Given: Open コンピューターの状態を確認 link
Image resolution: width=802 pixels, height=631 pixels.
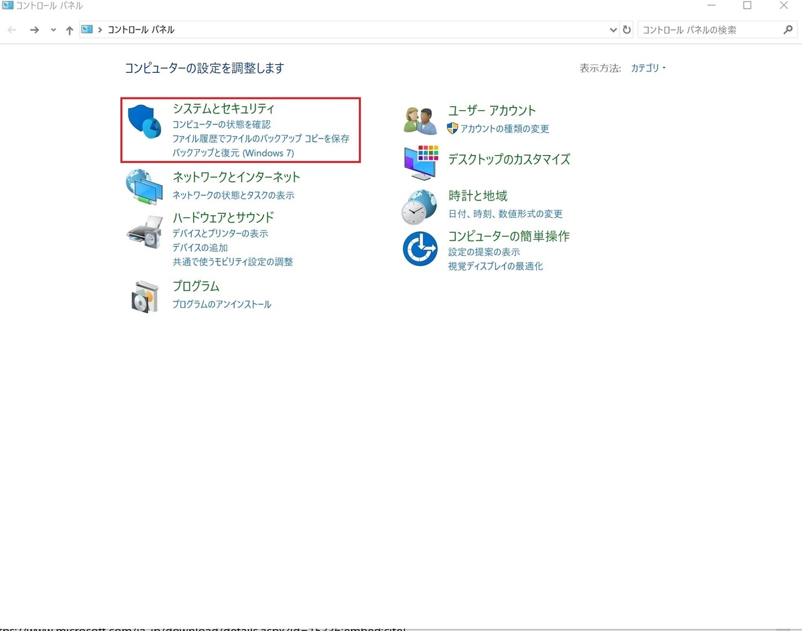Looking at the screenshot, I should pyautogui.click(x=222, y=124).
